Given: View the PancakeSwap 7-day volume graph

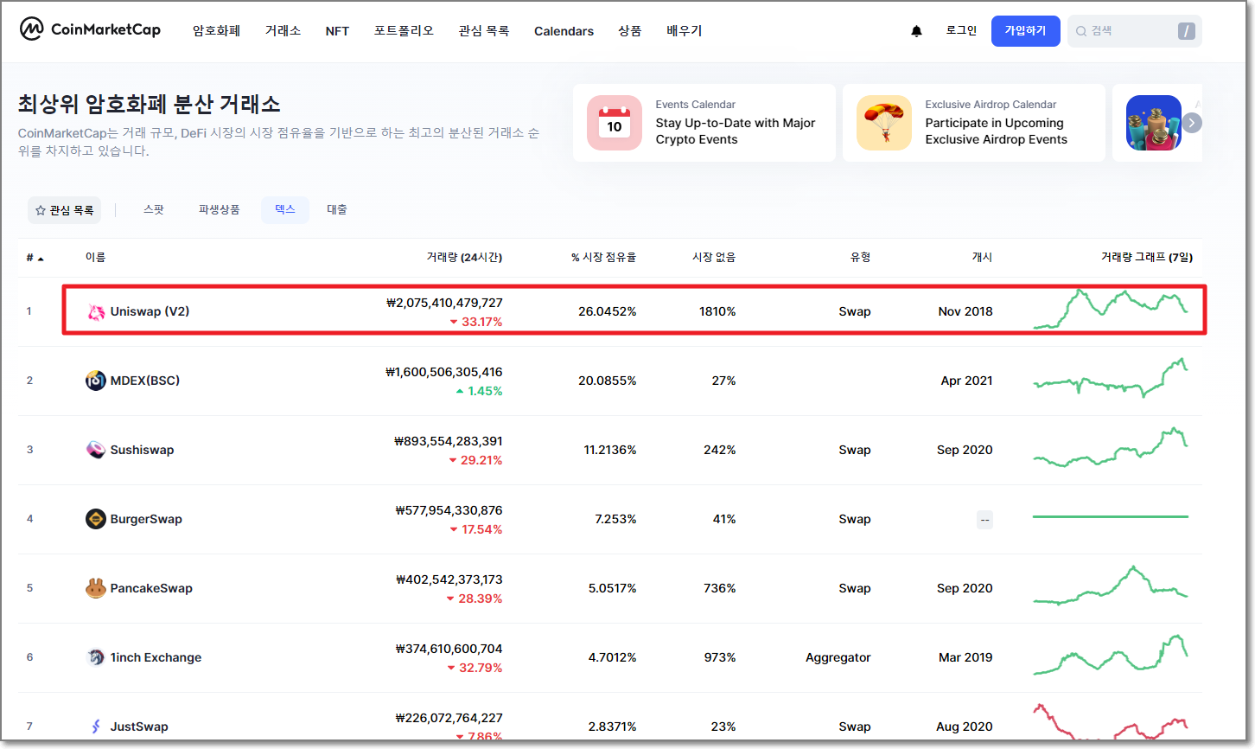Looking at the screenshot, I should [1111, 586].
